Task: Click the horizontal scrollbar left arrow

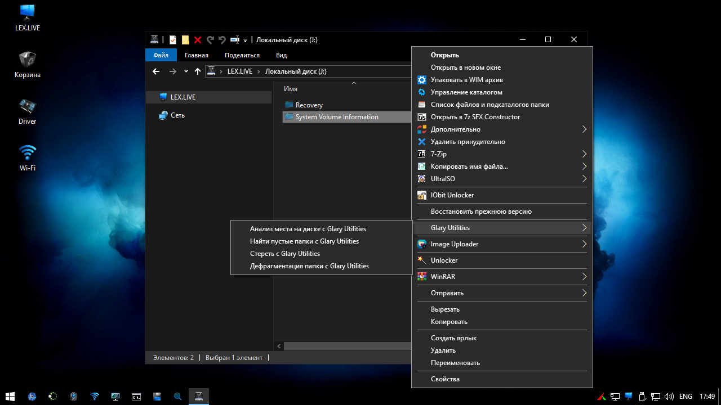Action: click(x=279, y=346)
